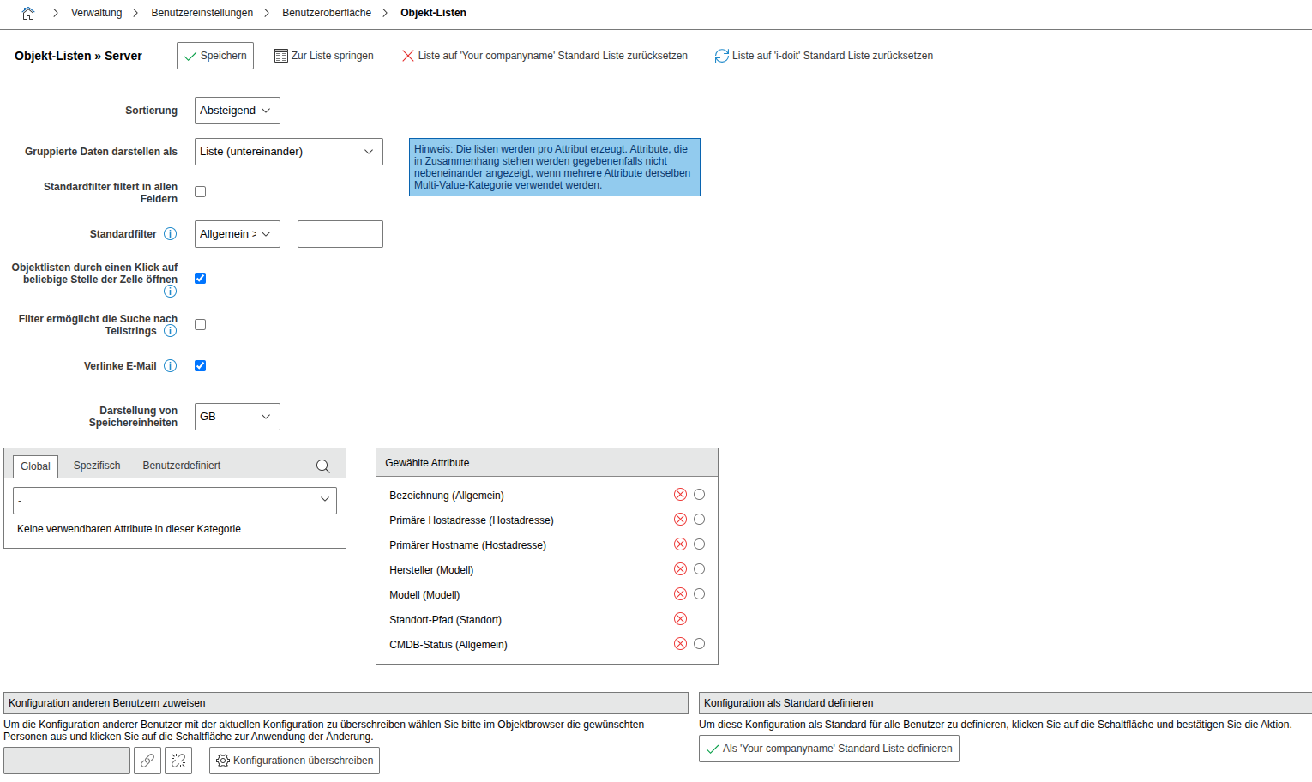Remove the CMDB-Status (Allgemein) attribute
This screenshot has height=782, width=1312.
(680, 644)
